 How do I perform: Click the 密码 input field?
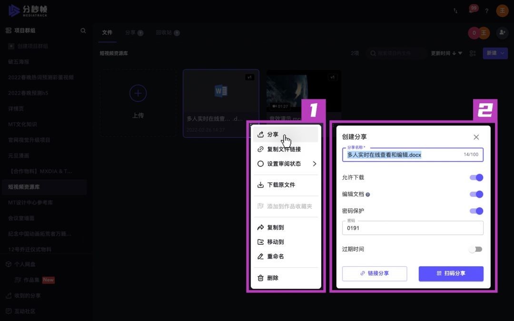pos(412,228)
